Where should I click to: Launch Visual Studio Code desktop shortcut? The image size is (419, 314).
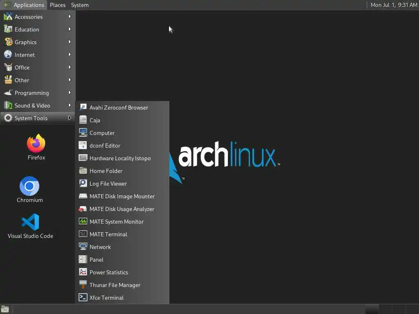tap(30, 226)
